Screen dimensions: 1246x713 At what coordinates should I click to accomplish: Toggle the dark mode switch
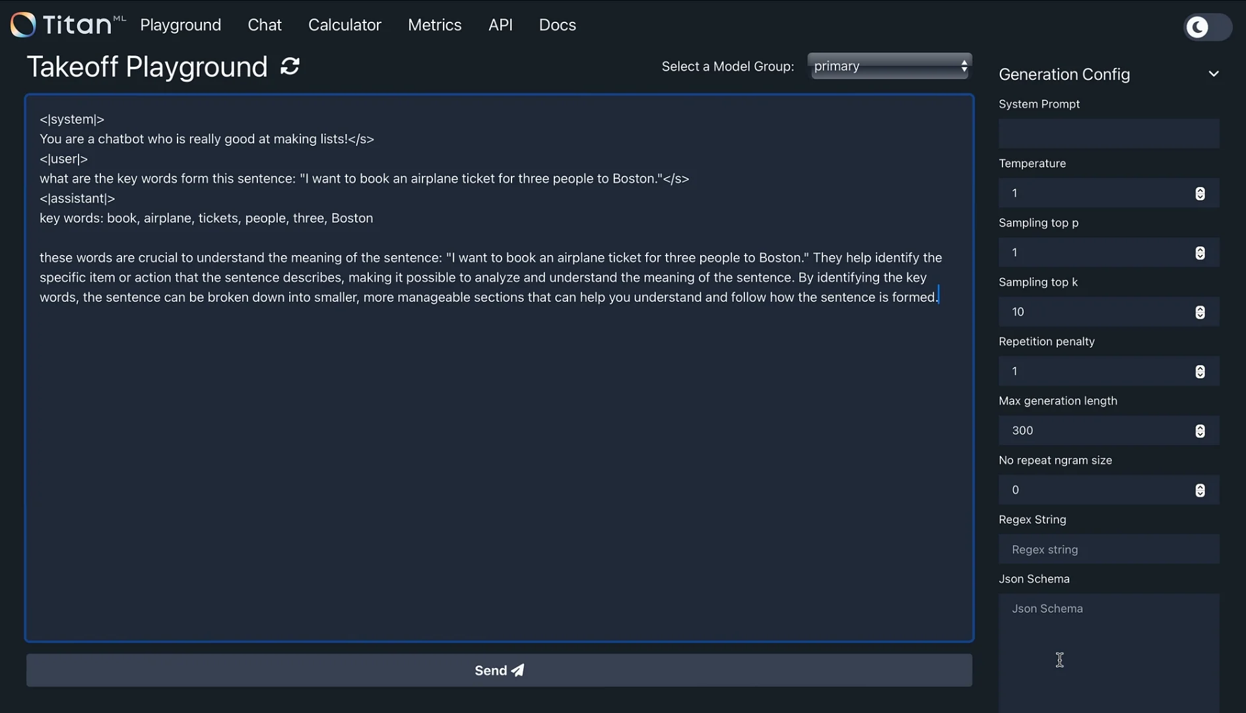1207,27
